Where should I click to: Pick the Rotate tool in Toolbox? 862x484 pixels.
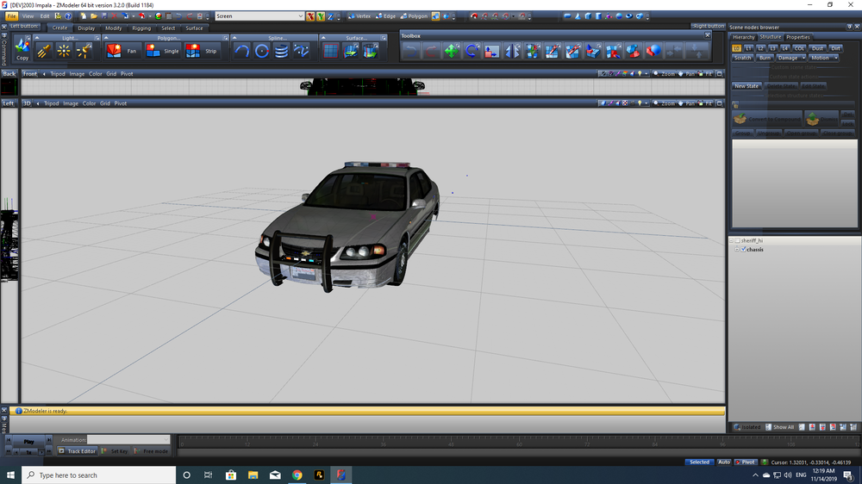click(472, 52)
